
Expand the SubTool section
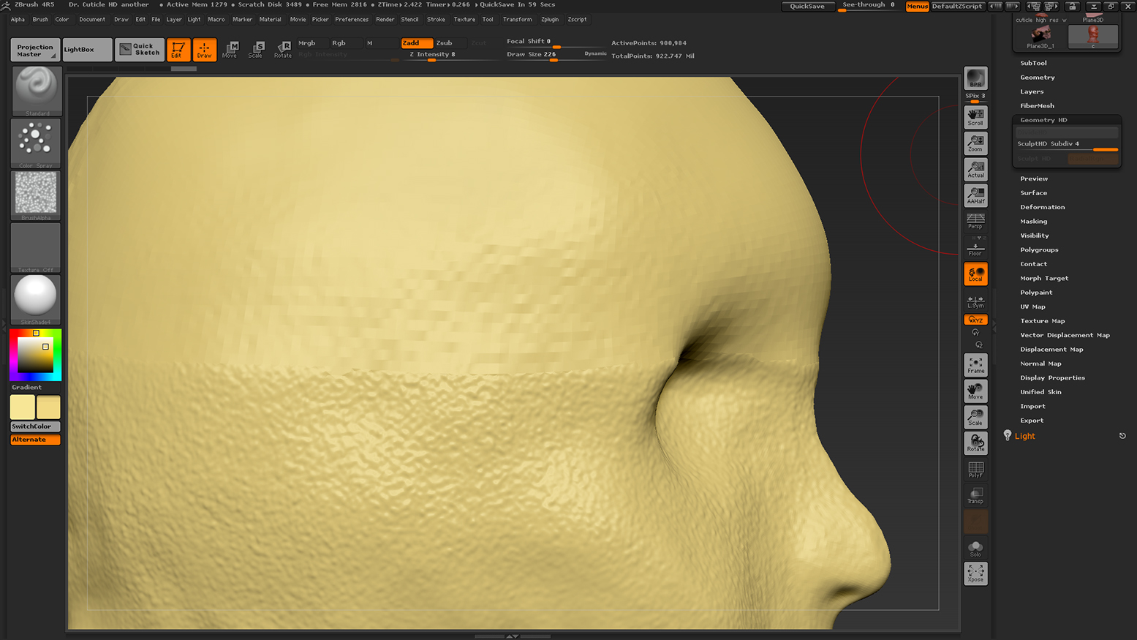[1033, 63]
